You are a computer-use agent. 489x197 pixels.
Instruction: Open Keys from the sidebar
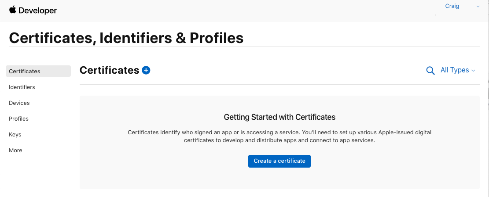[15, 135]
